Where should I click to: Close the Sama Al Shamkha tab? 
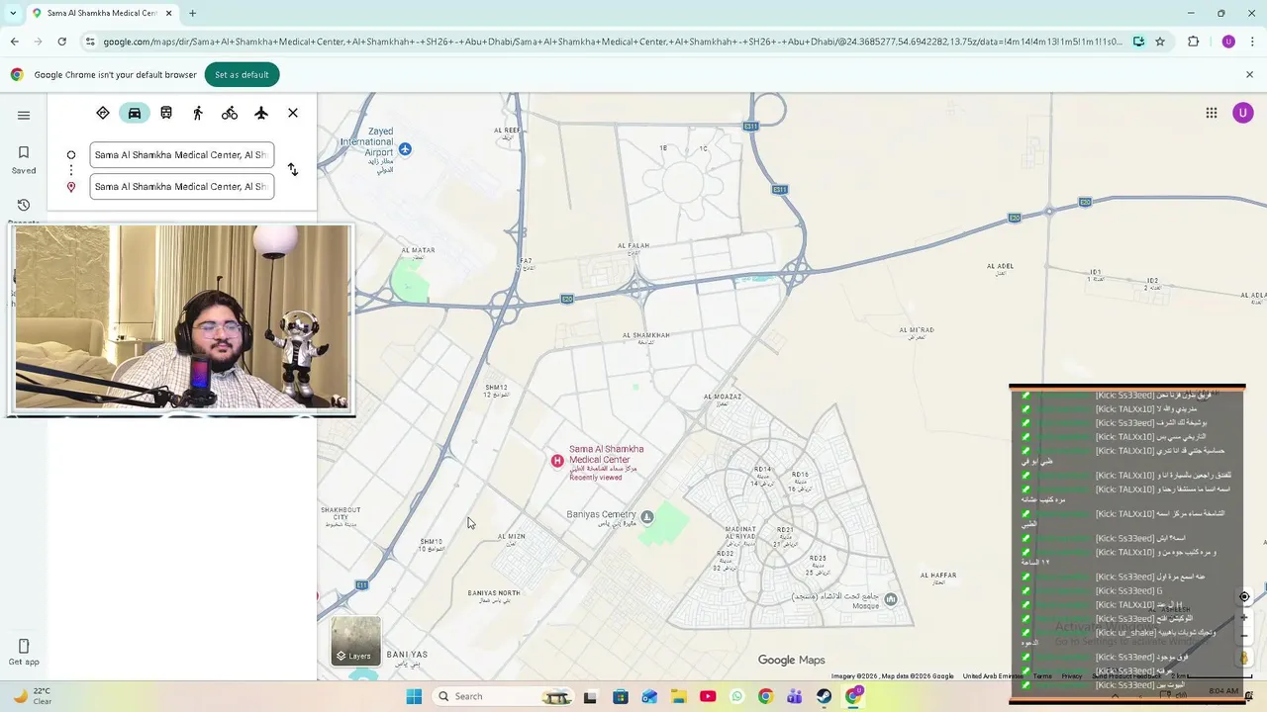point(169,13)
